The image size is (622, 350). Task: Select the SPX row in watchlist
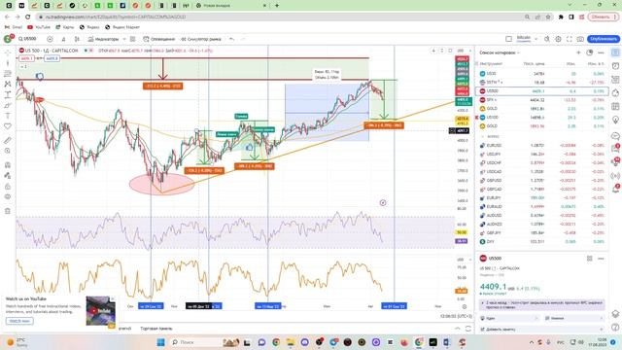542,99
